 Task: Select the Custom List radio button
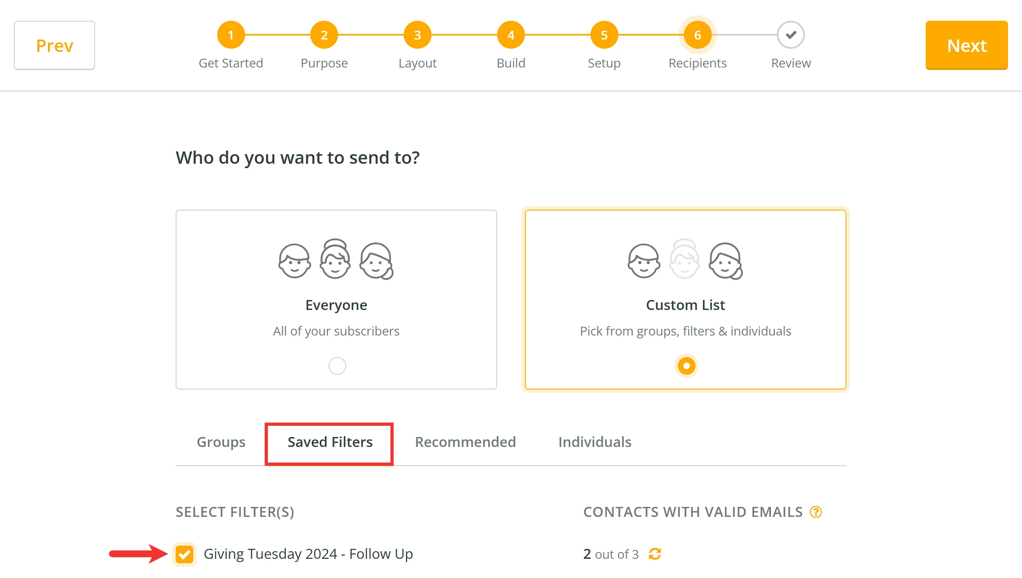click(685, 365)
